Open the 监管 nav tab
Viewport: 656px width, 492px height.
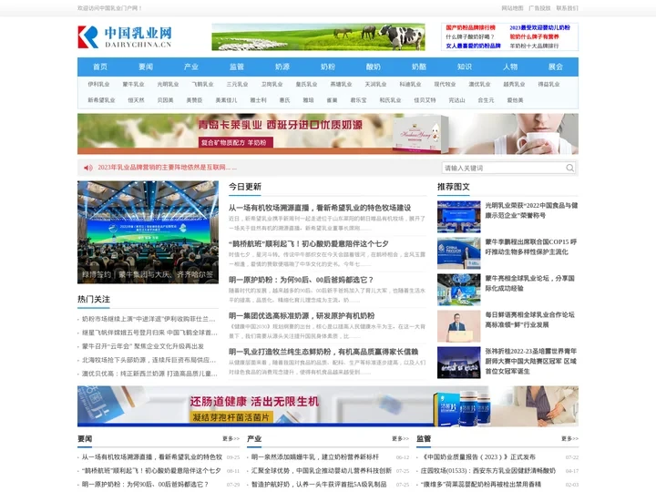tap(237, 67)
